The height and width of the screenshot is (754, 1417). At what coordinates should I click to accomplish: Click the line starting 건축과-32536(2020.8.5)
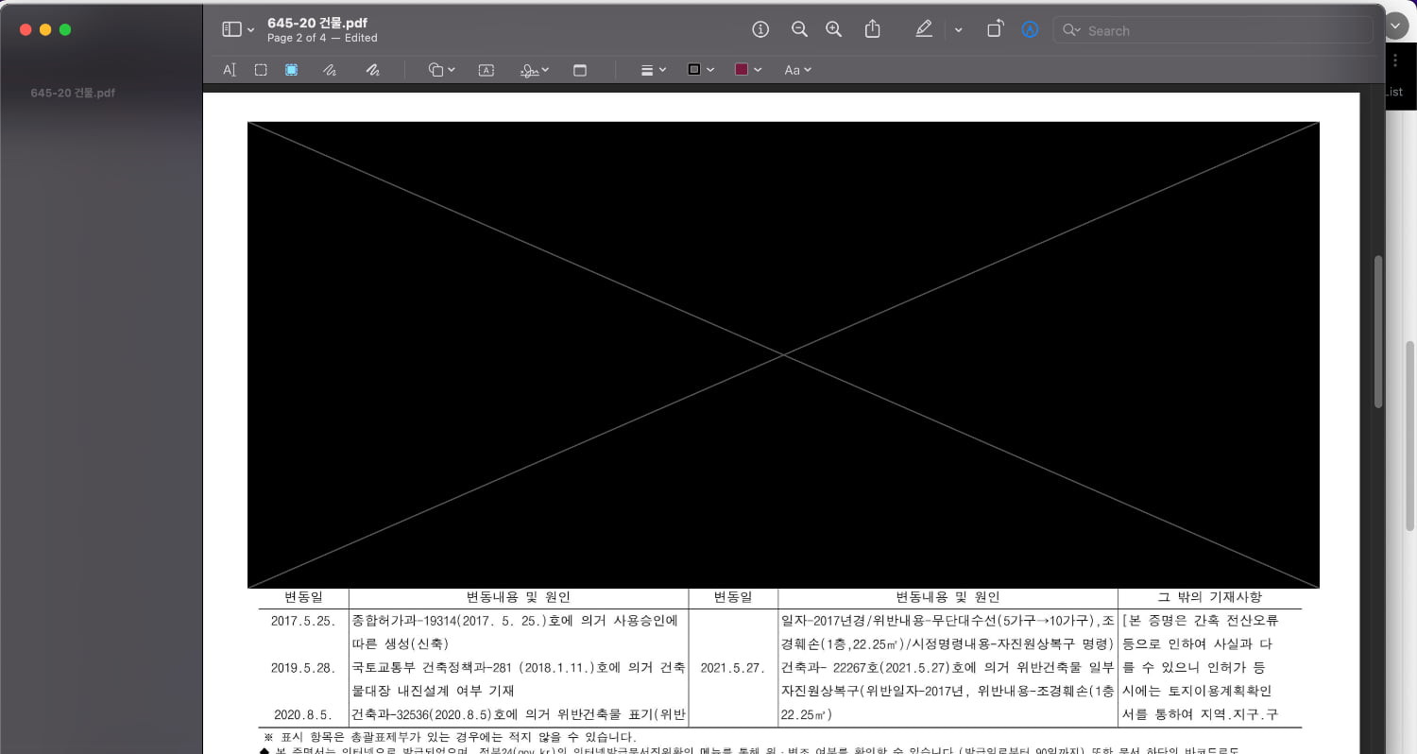click(518, 714)
